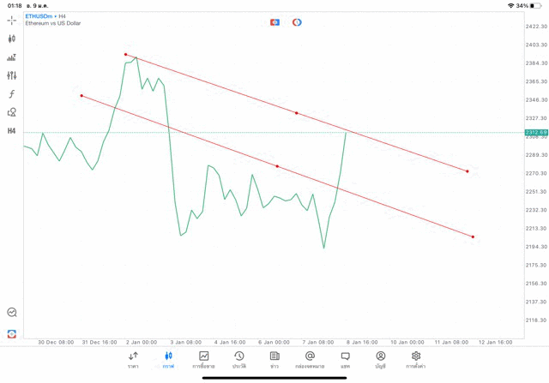This screenshot has height=383, width=549.
Task: Open the การตั้งค่า (Settings) tab
Action: coord(416,359)
